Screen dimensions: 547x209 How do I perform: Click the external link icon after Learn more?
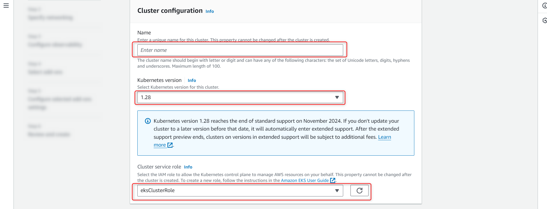pyautogui.click(x=170, y=145)
